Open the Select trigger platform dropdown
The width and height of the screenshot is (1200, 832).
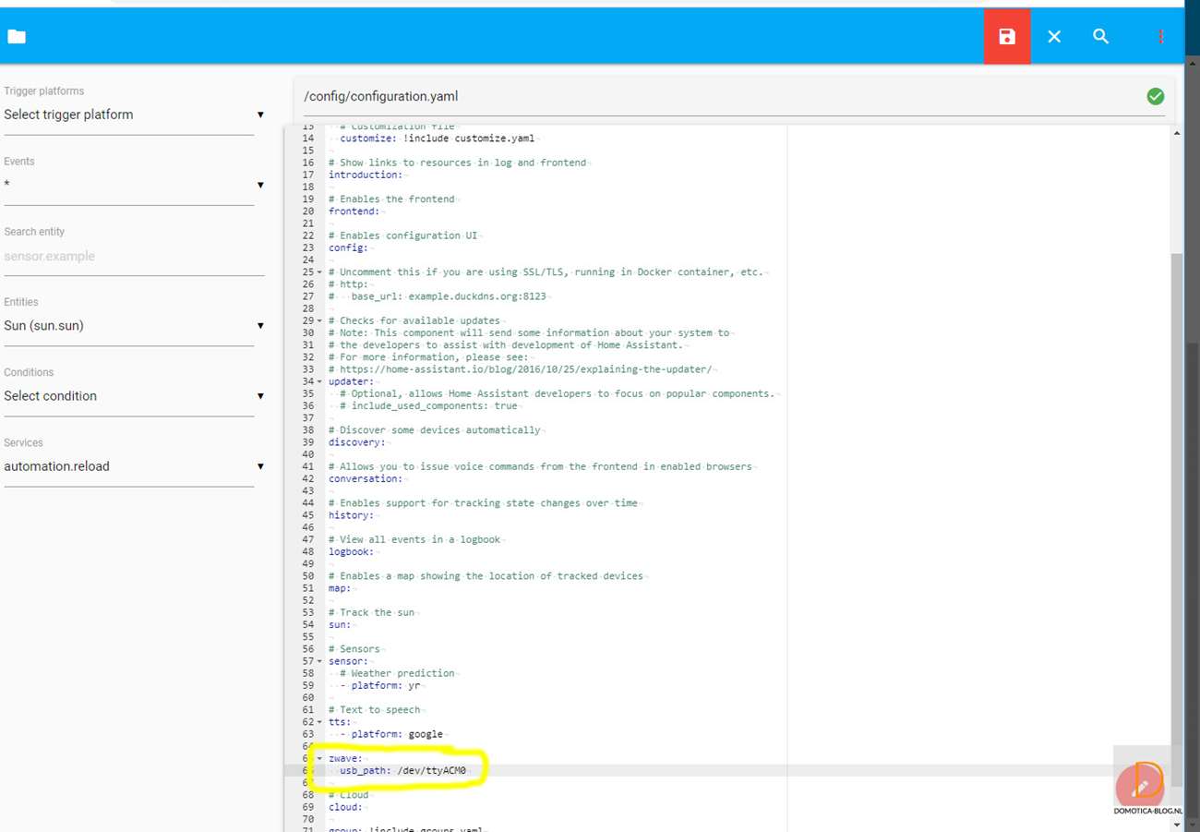133,115
